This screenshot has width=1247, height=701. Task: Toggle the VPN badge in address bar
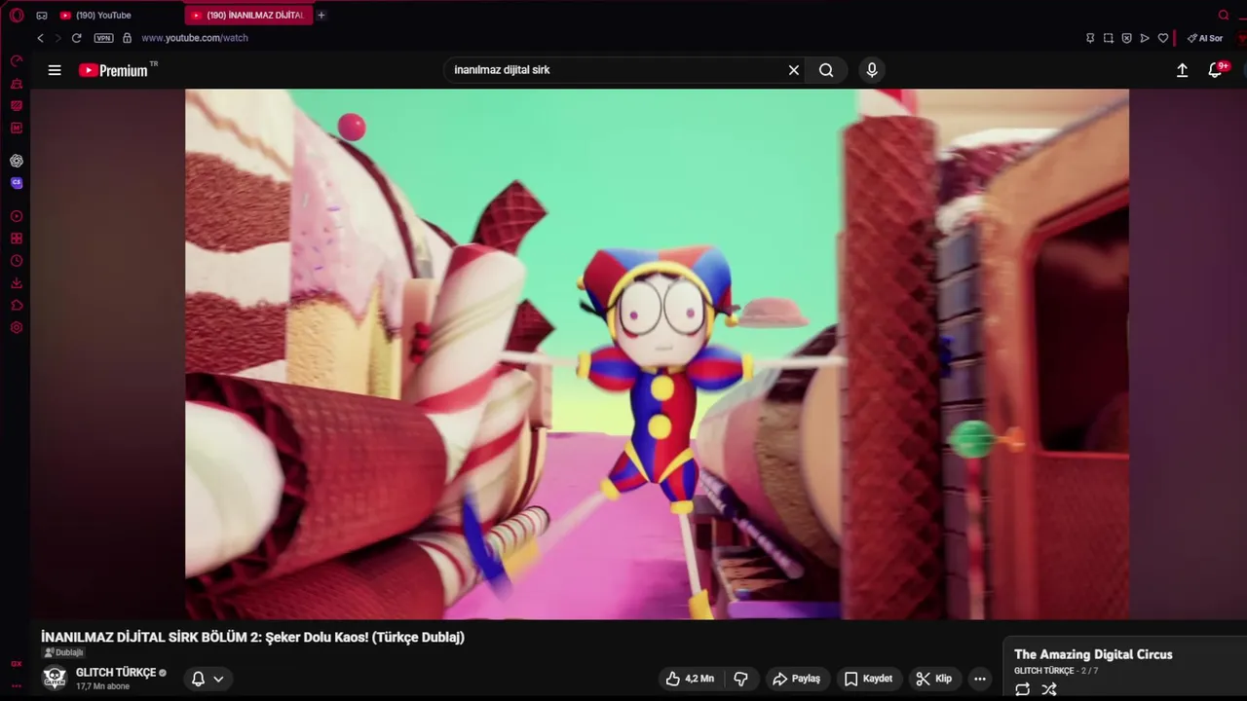[103, 38]
